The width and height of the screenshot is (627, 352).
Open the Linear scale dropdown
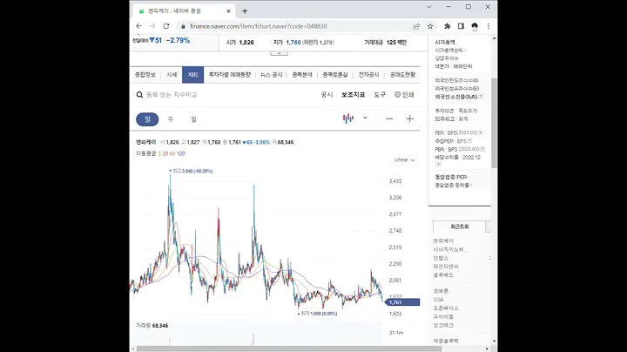(404, 160)
